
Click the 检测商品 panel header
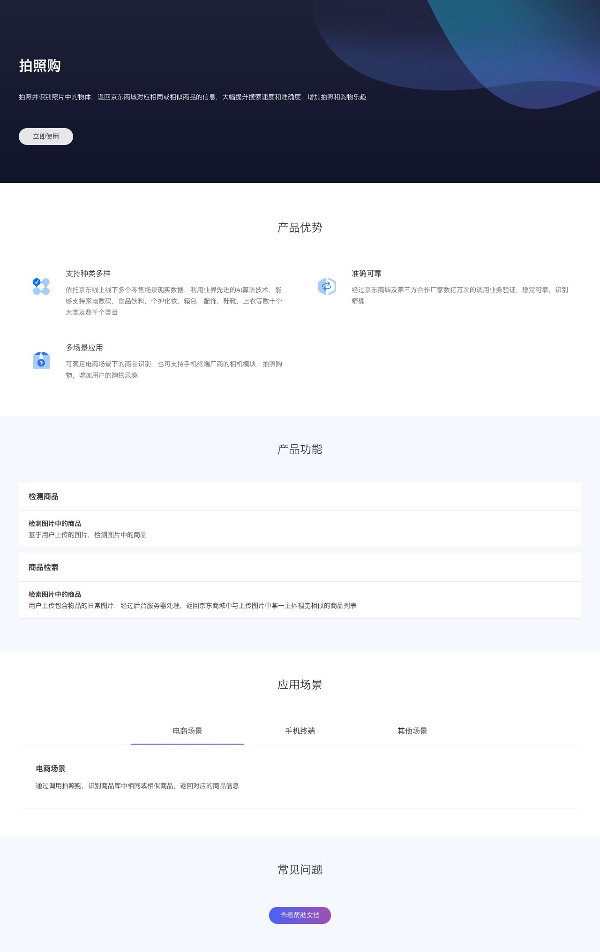coord(300,496)
